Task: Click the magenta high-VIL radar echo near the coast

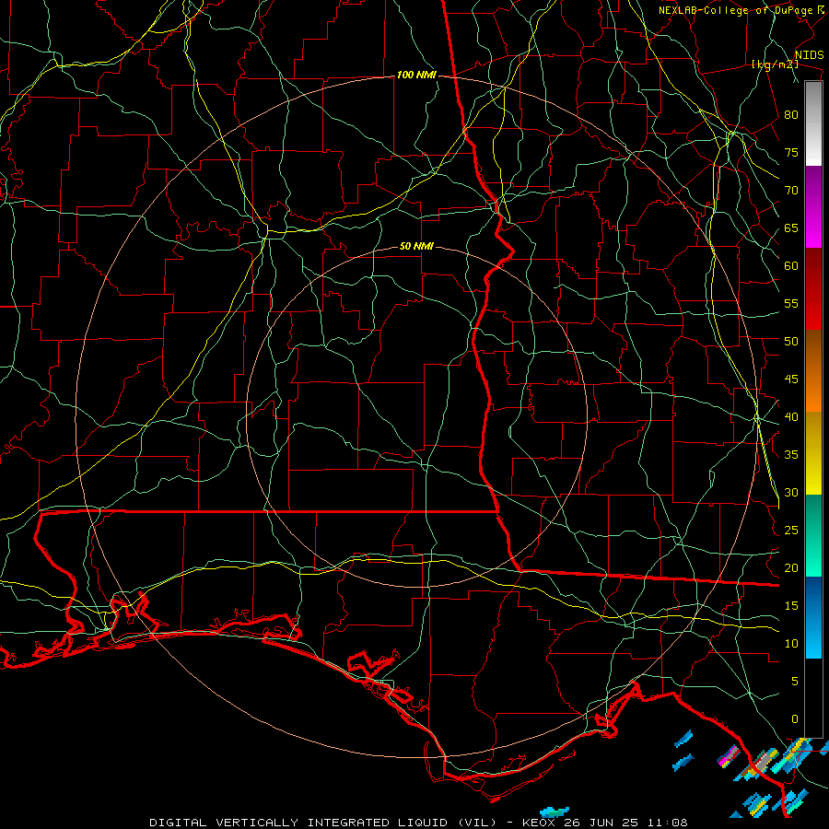Action: [729, 755]
